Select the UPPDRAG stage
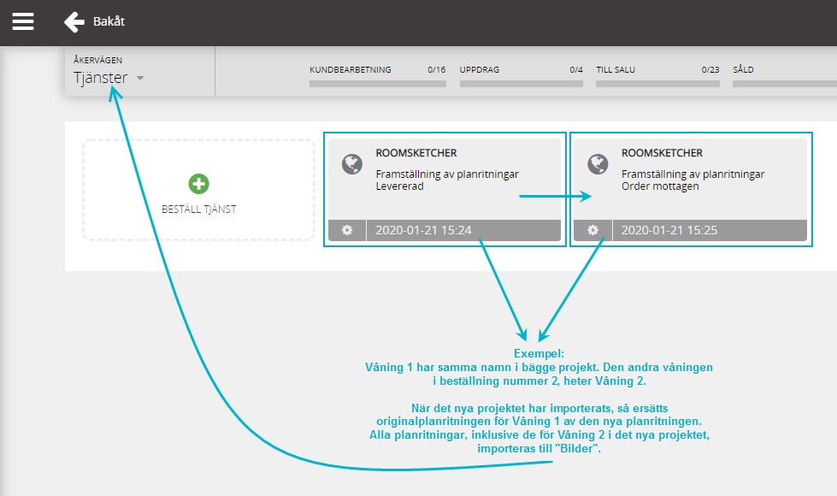837x496 pixels. (480, 70)
